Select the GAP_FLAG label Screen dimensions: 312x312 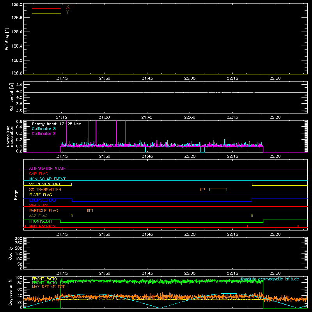(38, 174)
